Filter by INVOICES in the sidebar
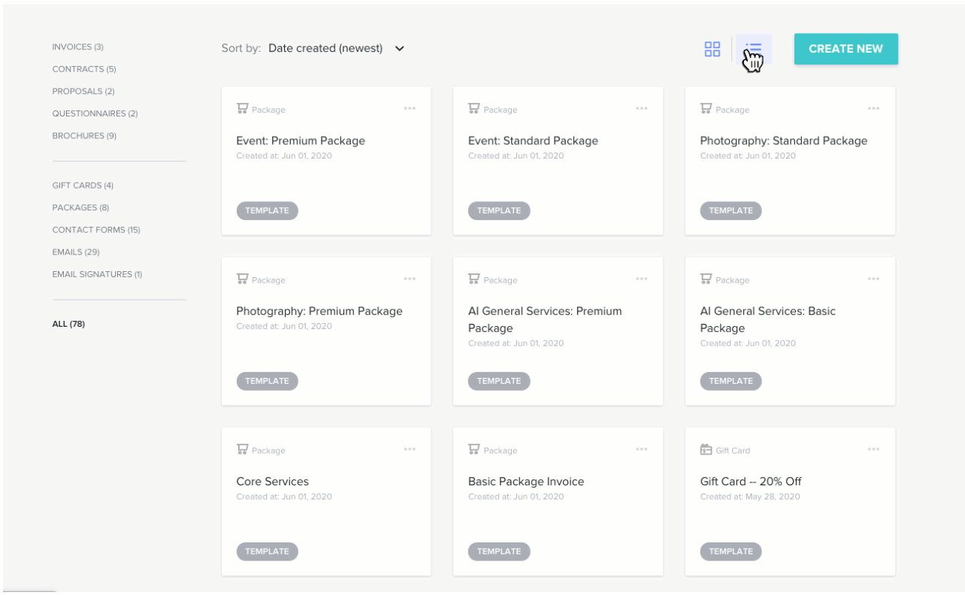The height and width of the screenshot is (595, 965). point(77,47)
